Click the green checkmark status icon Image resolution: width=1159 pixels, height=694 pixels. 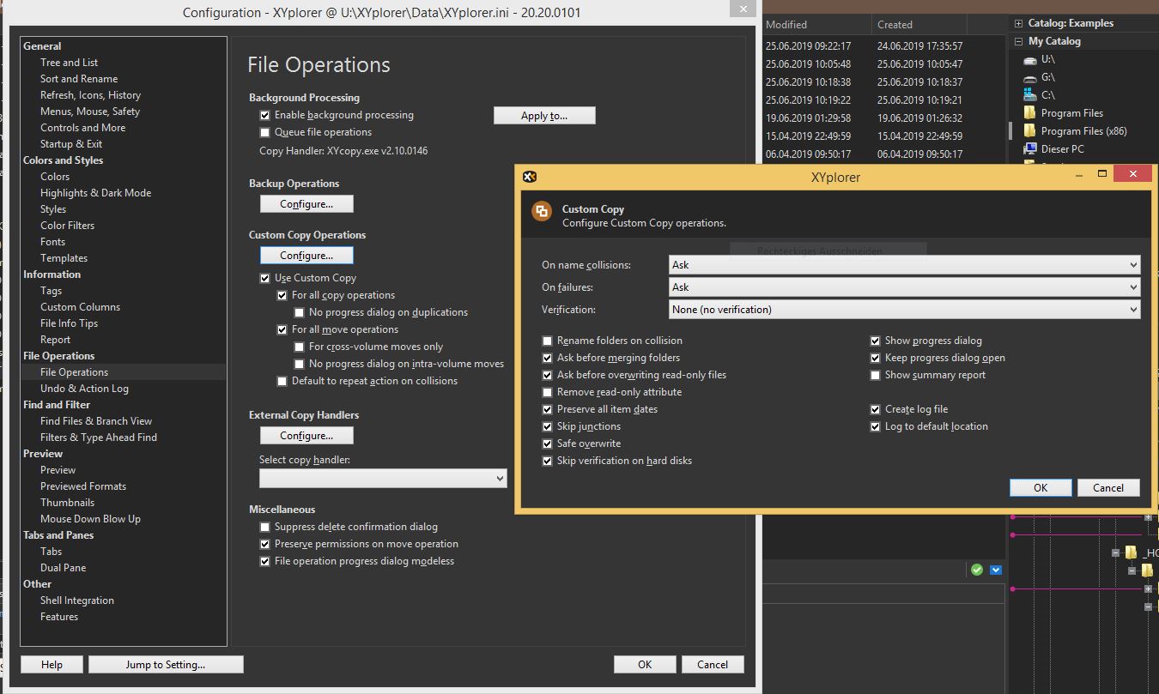[977, 570]
